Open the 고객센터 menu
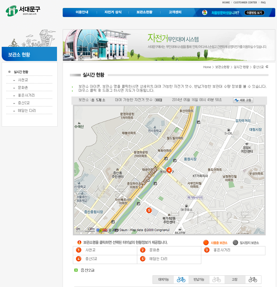Image resolution: width=277 pixels, height=287 pixels. 175,12
